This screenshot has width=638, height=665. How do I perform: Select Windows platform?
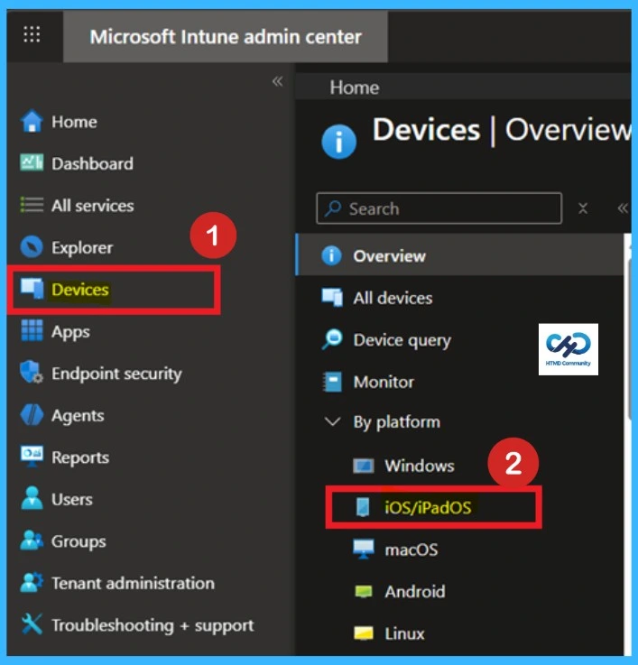point(419,466)
